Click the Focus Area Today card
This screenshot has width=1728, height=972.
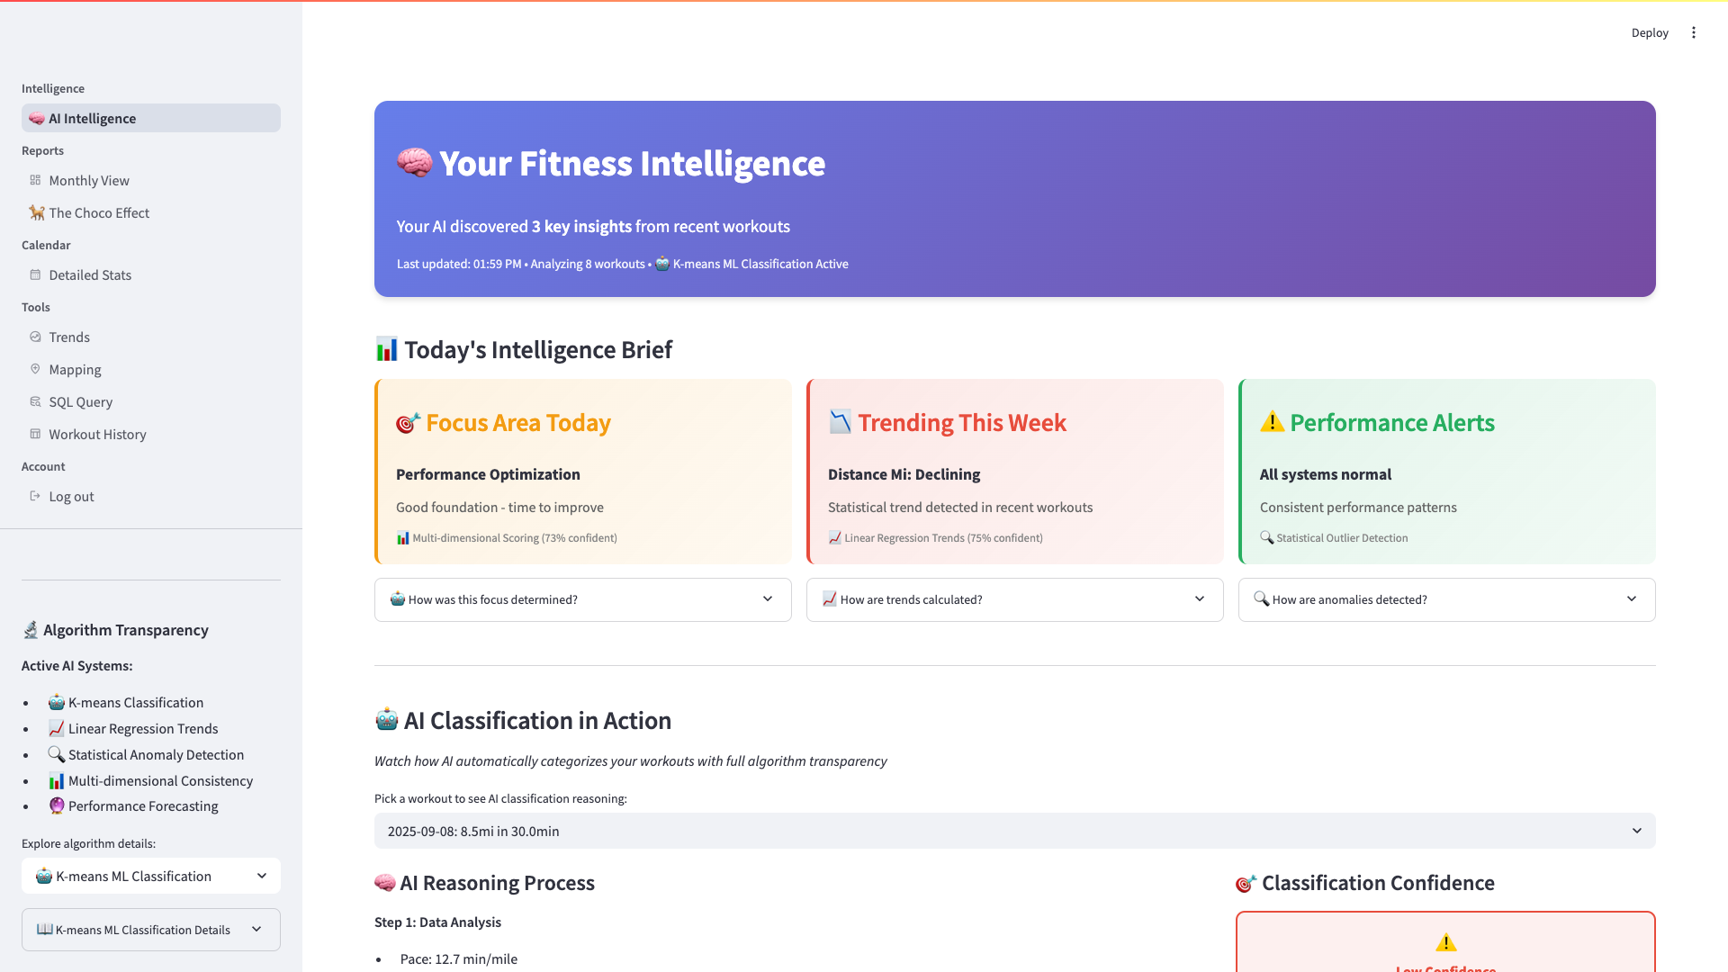click(x=583, y=472)
